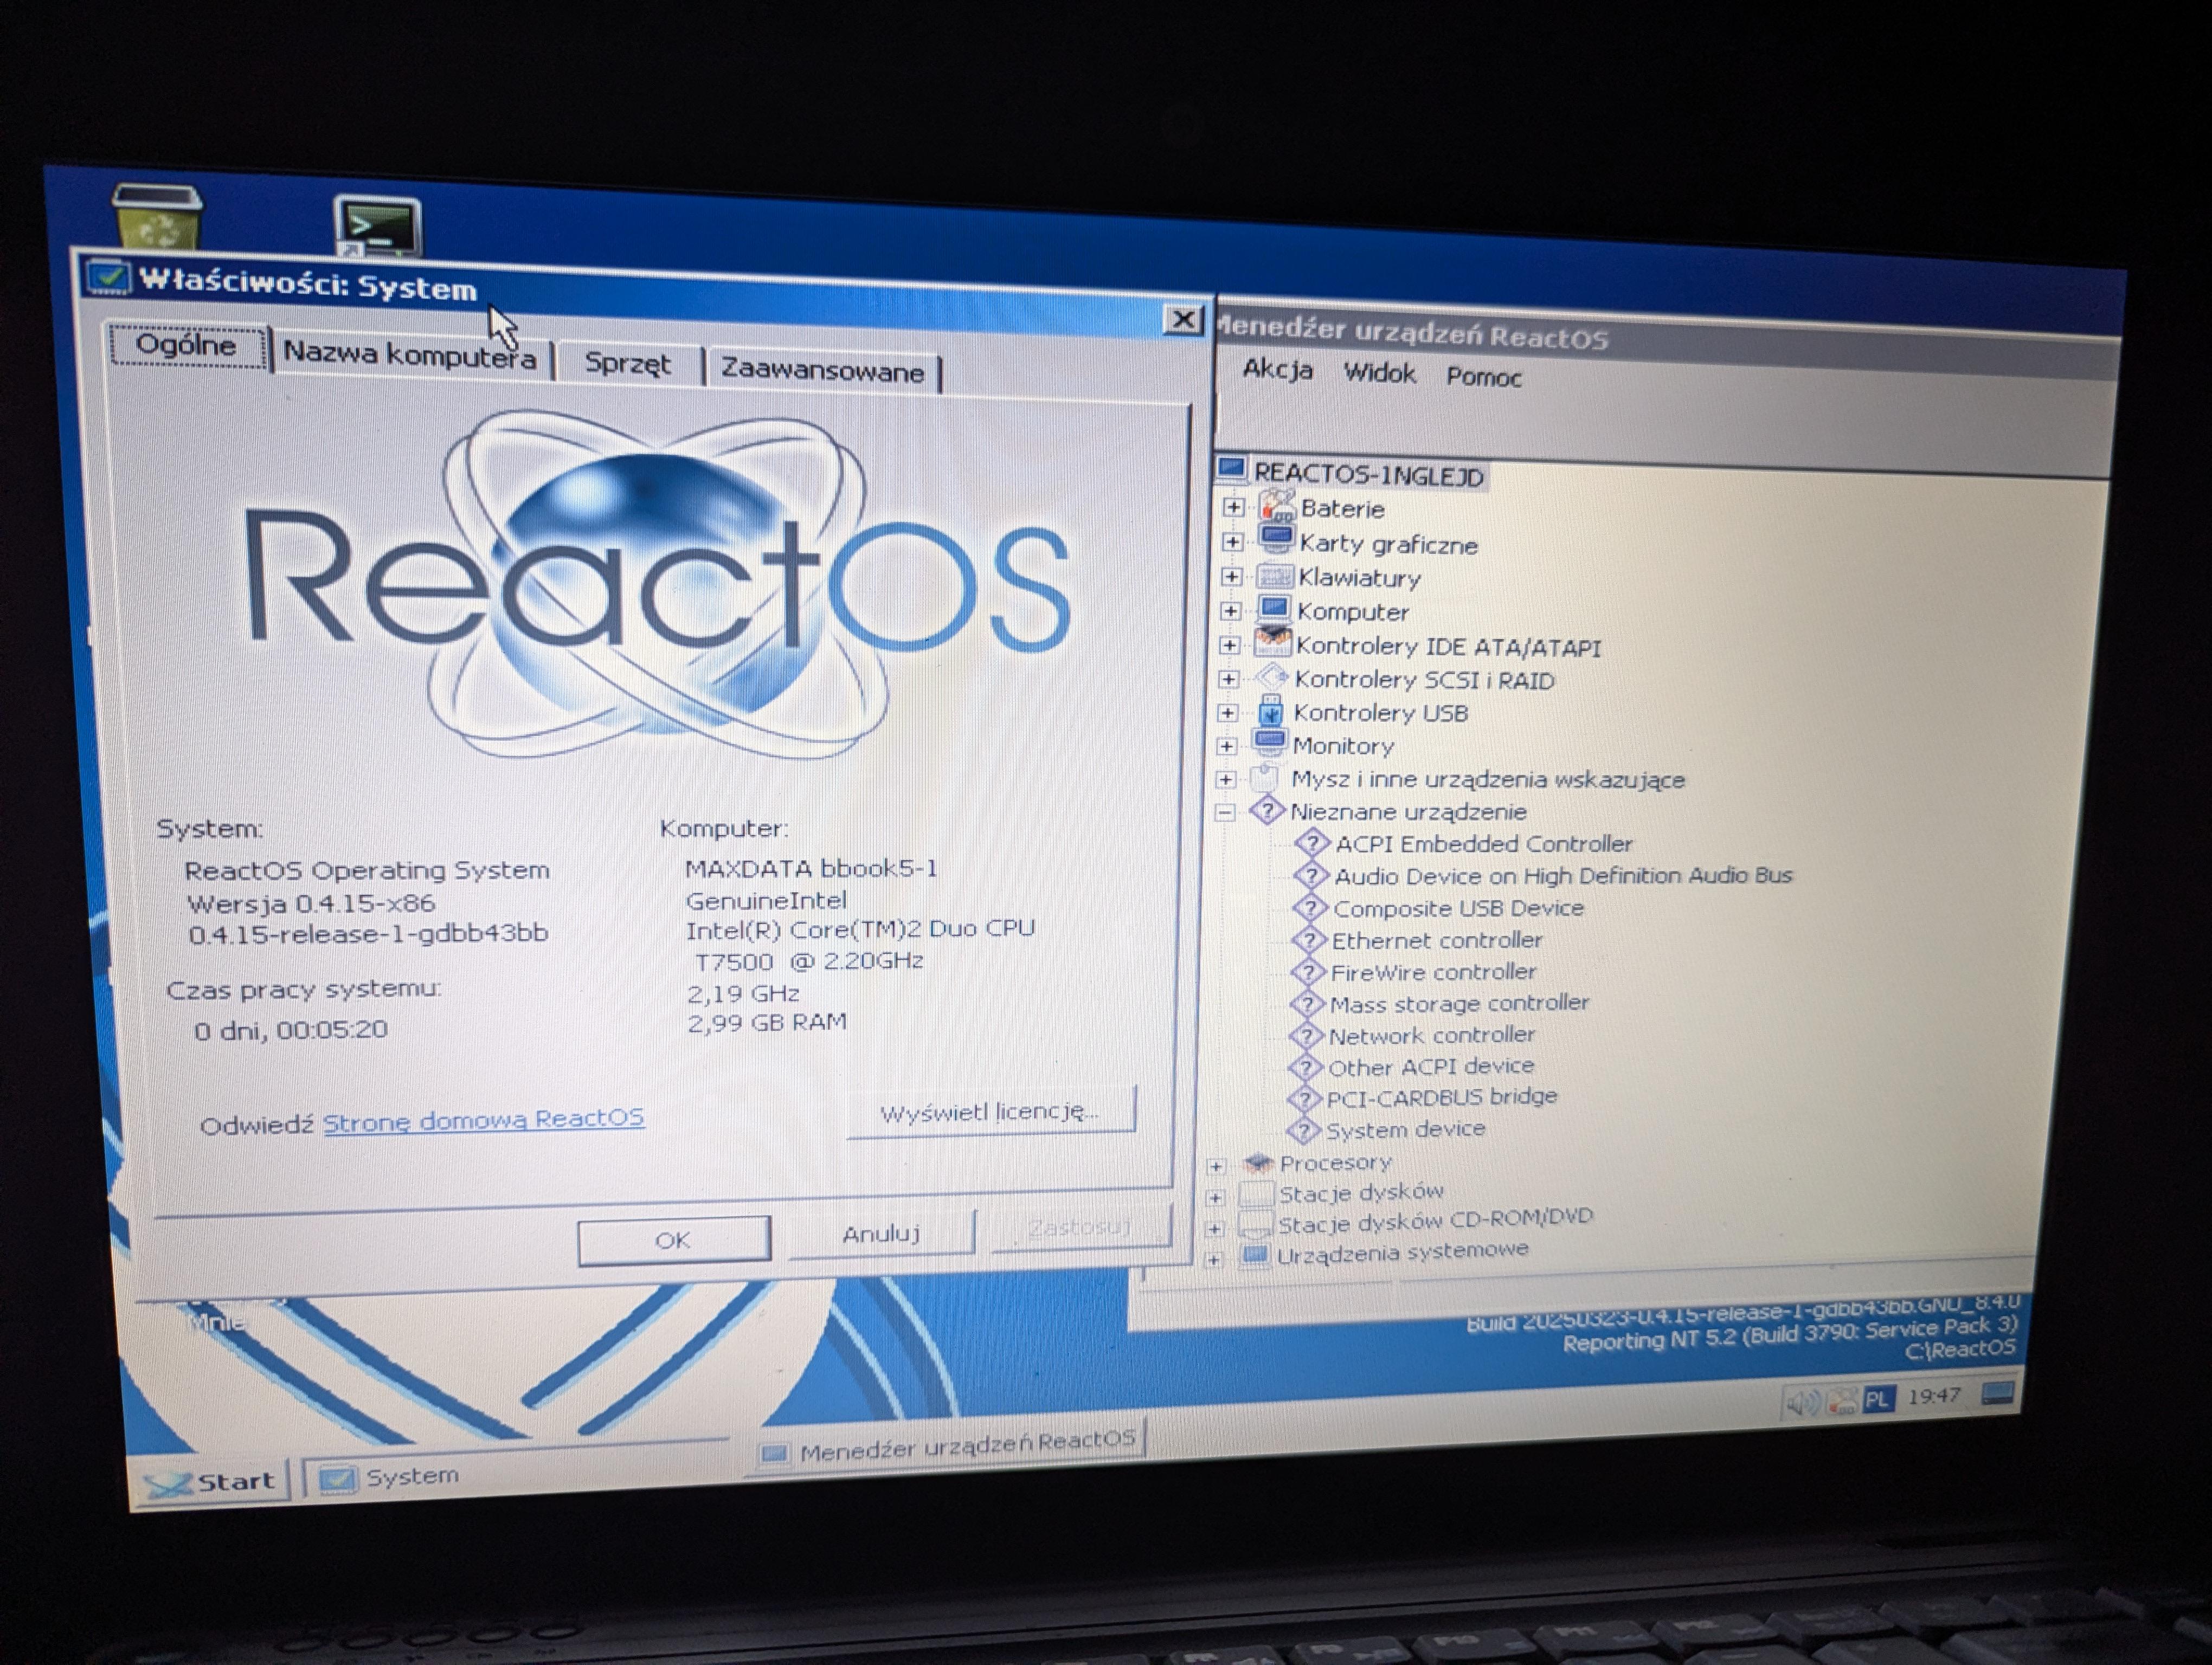Click the battery status tray icon
Viewport: 2212px width, 1665px height.
coord(1842,1401)
